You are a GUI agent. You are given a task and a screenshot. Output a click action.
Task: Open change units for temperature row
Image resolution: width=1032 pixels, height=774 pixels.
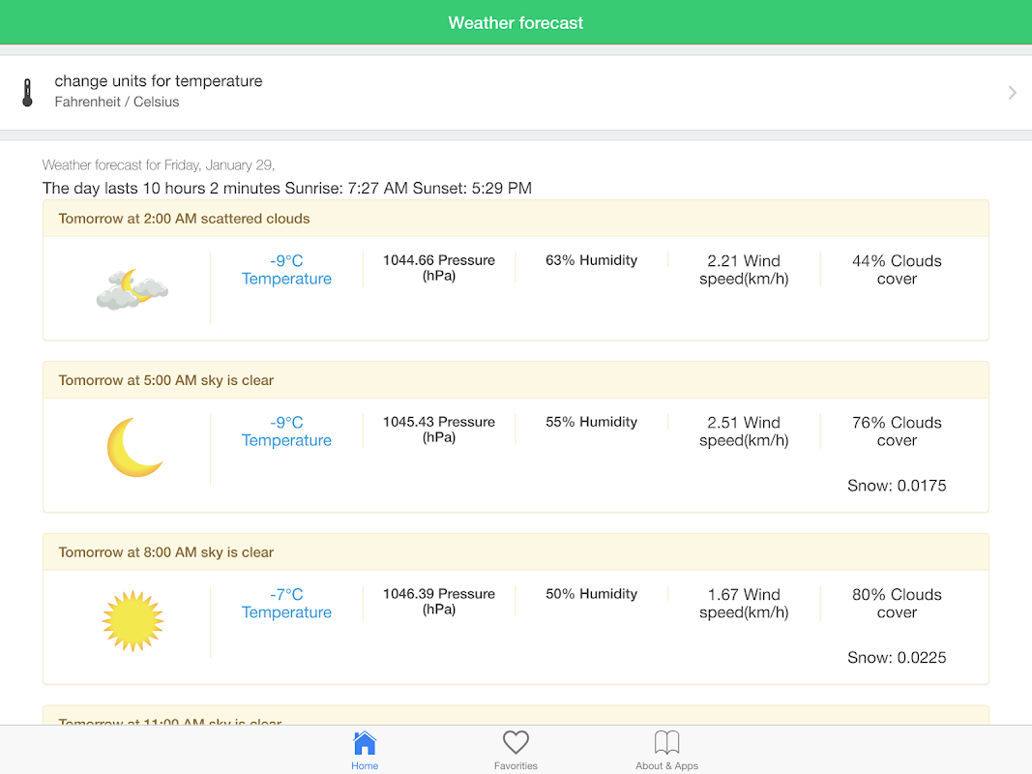coord(159,81)
